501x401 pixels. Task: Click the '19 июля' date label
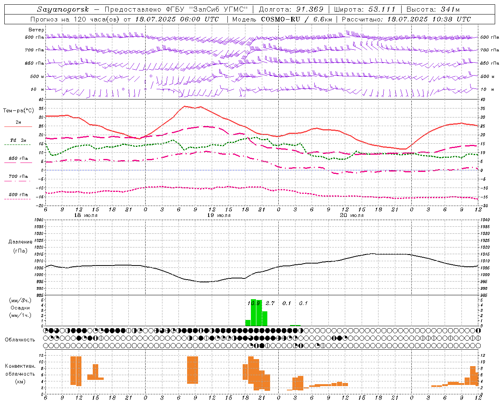point(219,215)
